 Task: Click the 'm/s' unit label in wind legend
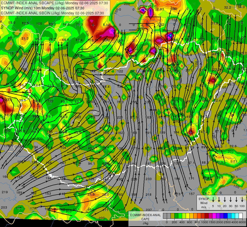click(204, 207)
